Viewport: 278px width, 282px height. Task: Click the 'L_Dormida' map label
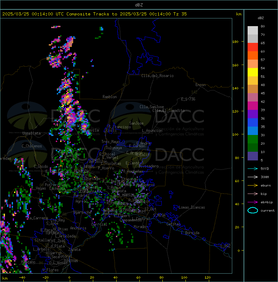click(x=190, y=233)
